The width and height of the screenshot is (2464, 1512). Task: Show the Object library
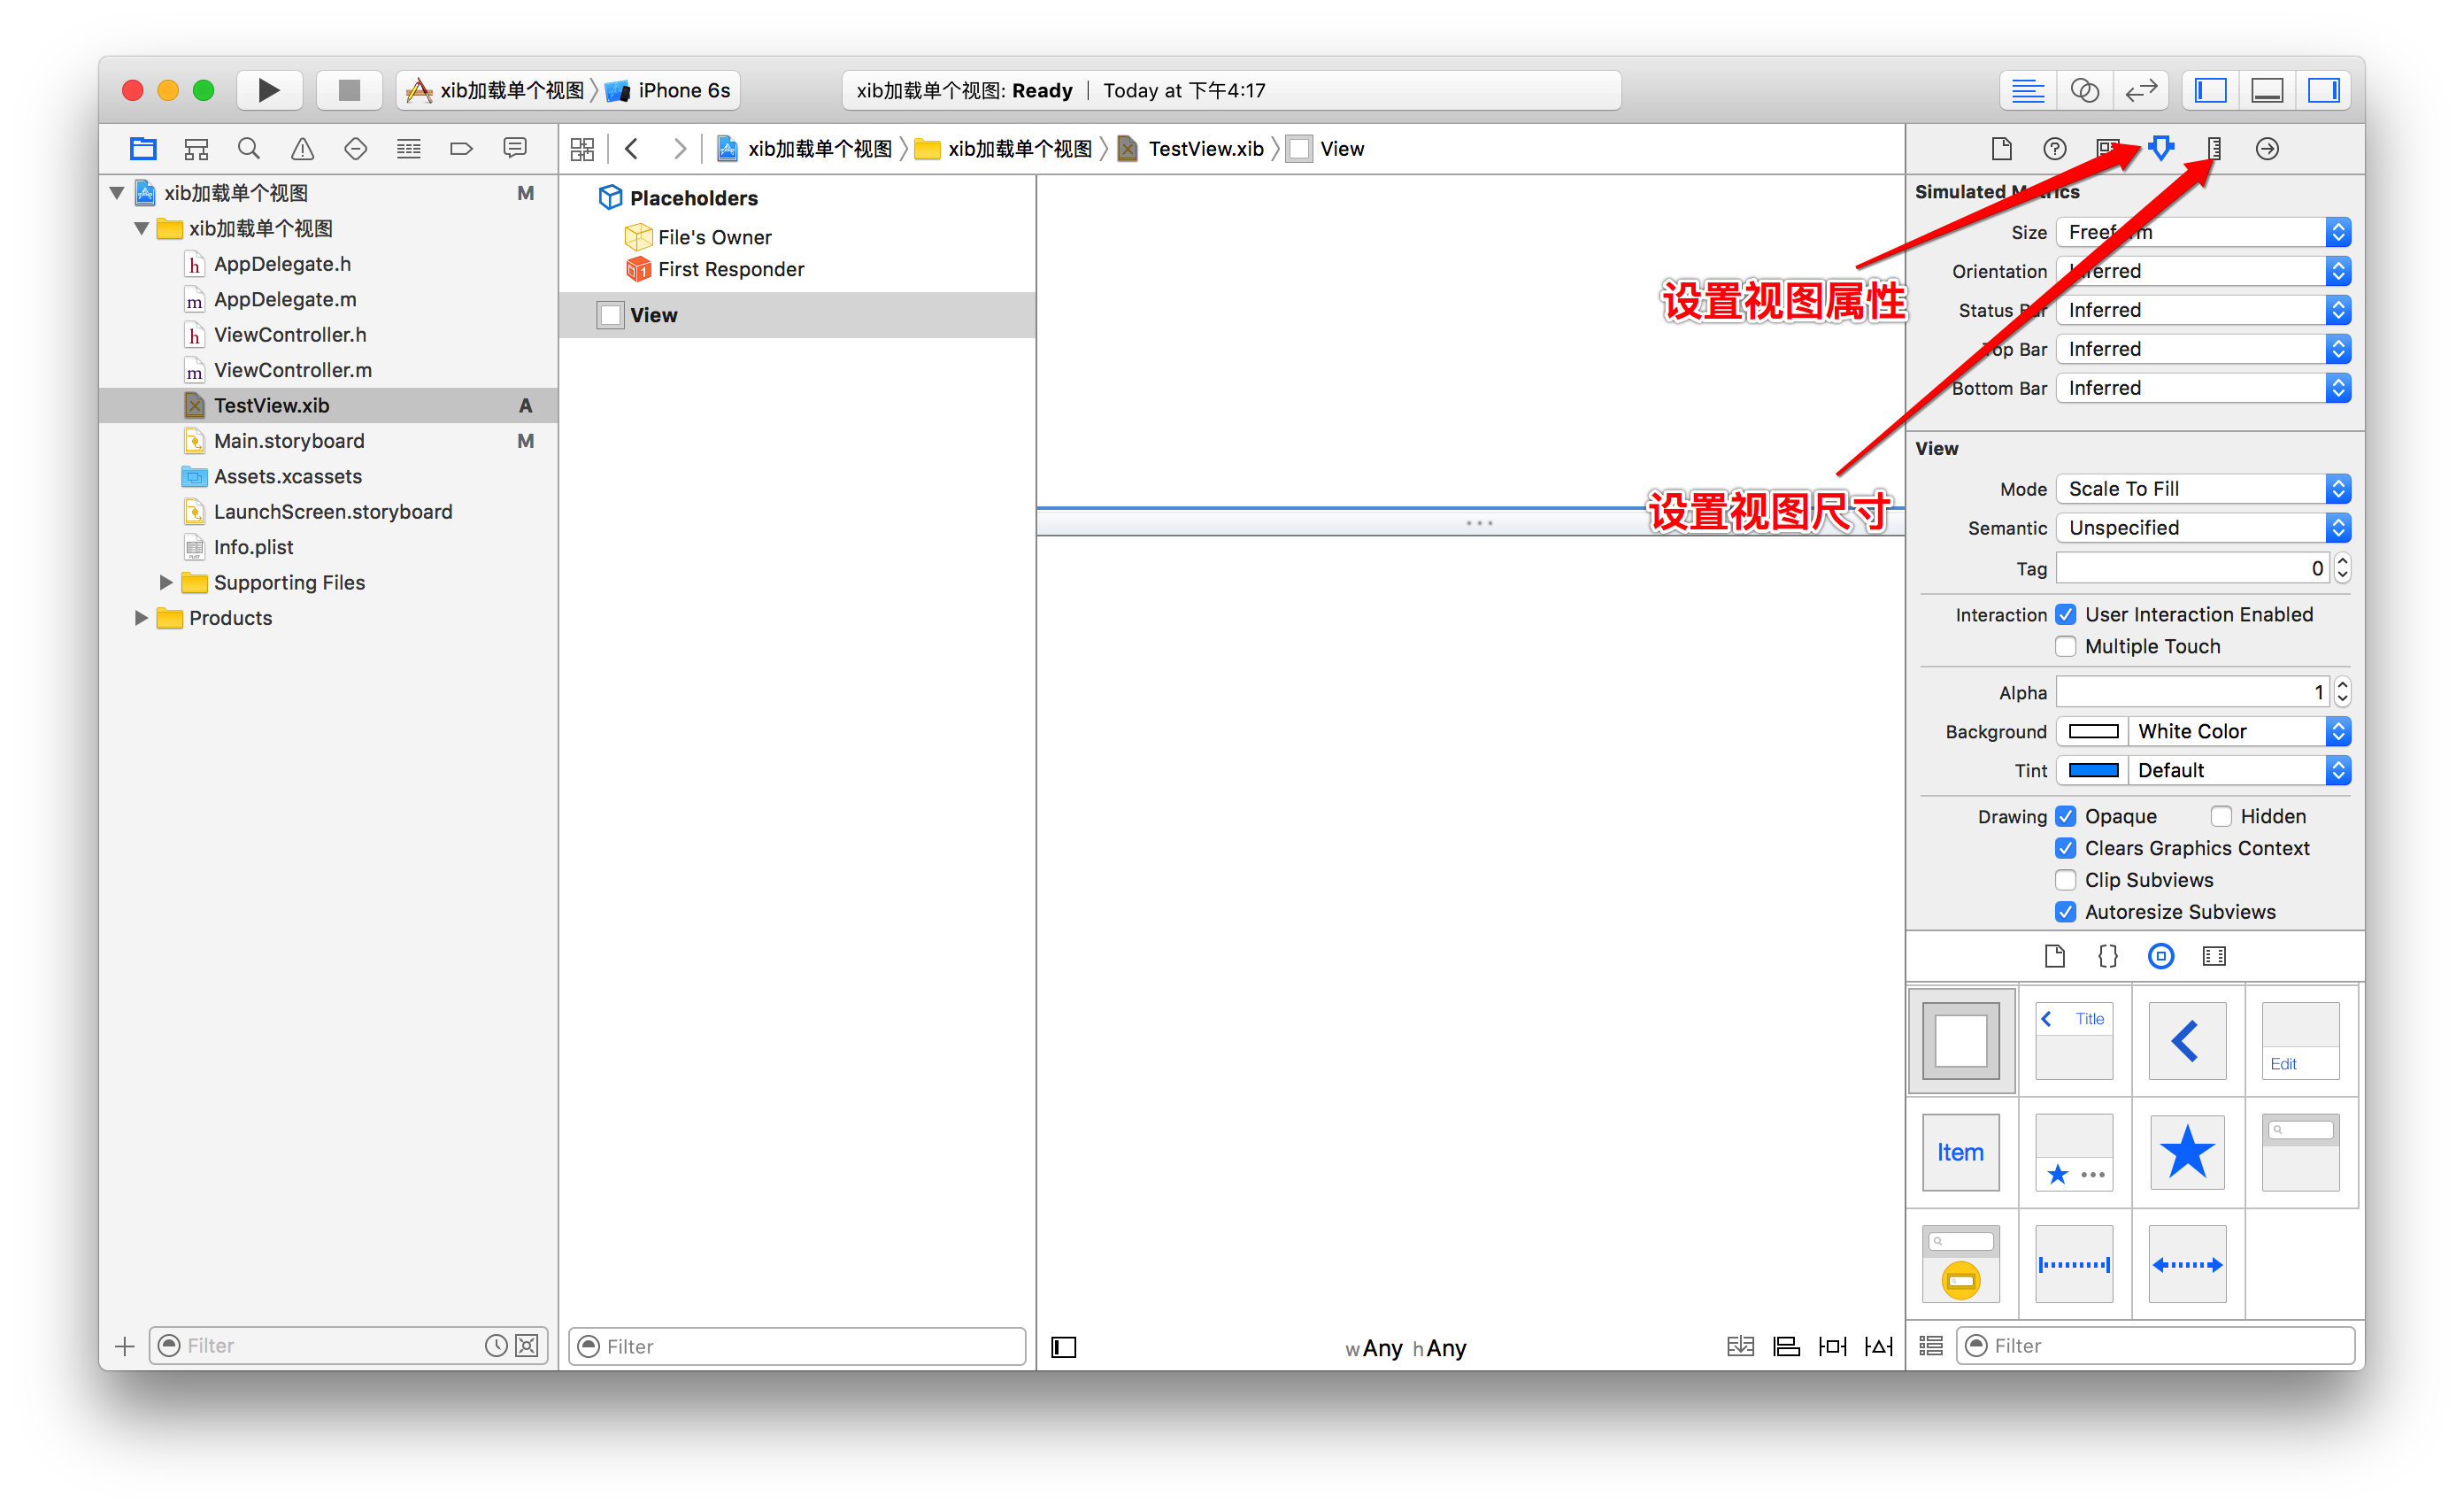[2160, 956]
